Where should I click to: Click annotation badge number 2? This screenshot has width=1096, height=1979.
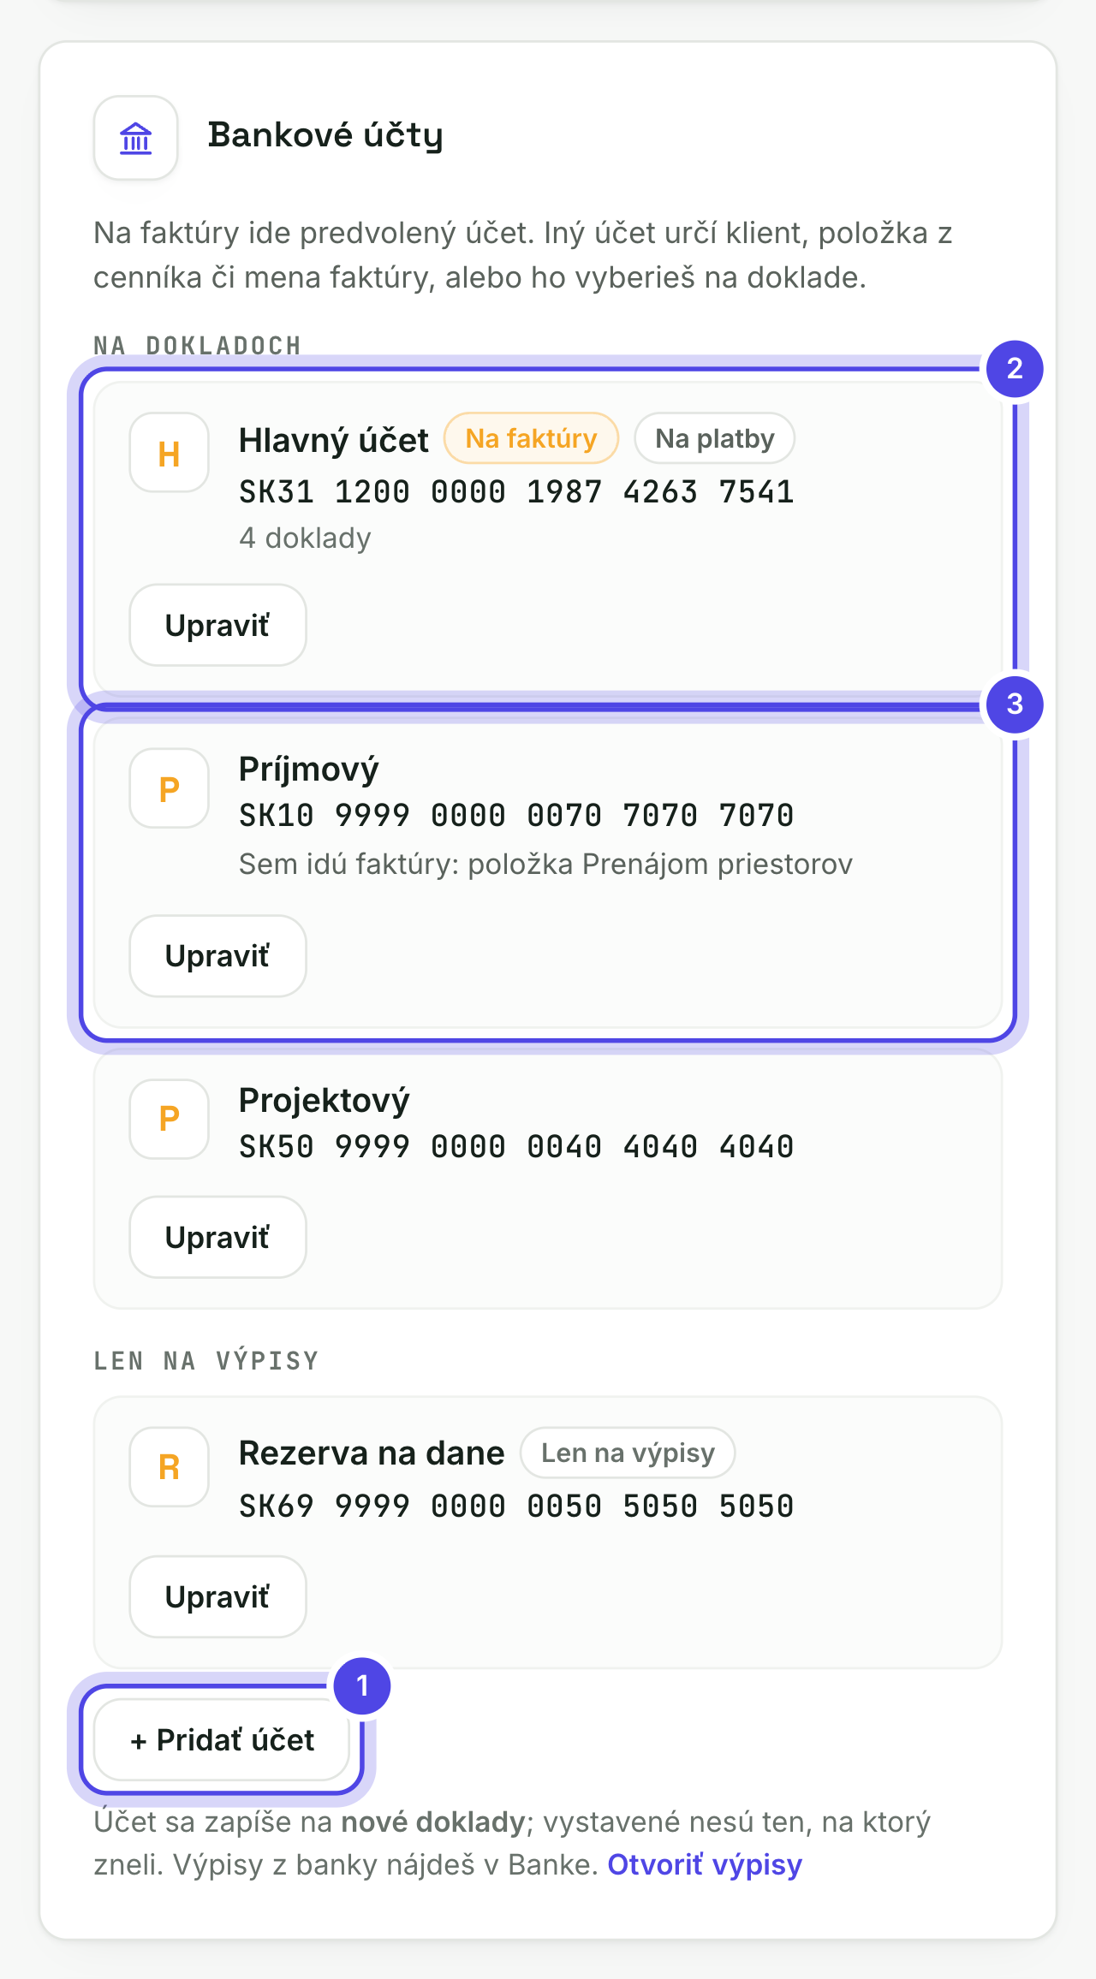[1015, 369]
